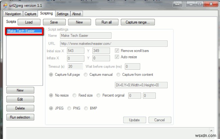Image resolution: width=220 pixels, height=139 pixels.
Task: Click the Run selection button
Action: pos(20,117)
